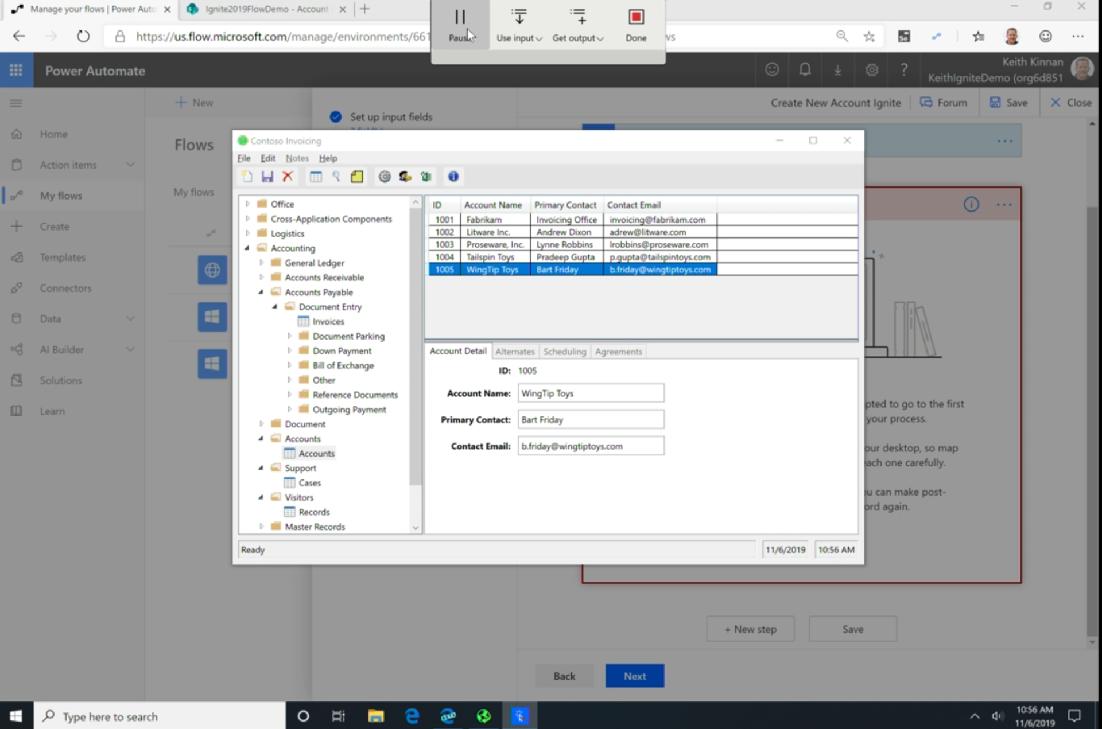Image resolution: width=1102 pixels, height=729 pixels.
Task: Click the blue info icon in Contoso toolbar
Action: 453,177
